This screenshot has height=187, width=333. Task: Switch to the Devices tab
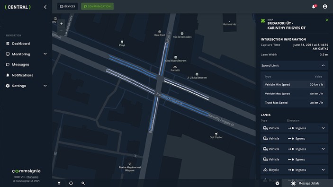click(x=67, y=6)
